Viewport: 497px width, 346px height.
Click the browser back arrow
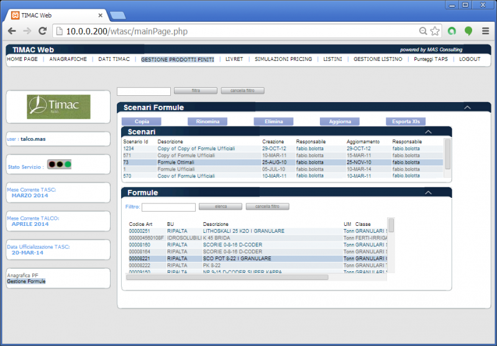(x=12, y=30)
